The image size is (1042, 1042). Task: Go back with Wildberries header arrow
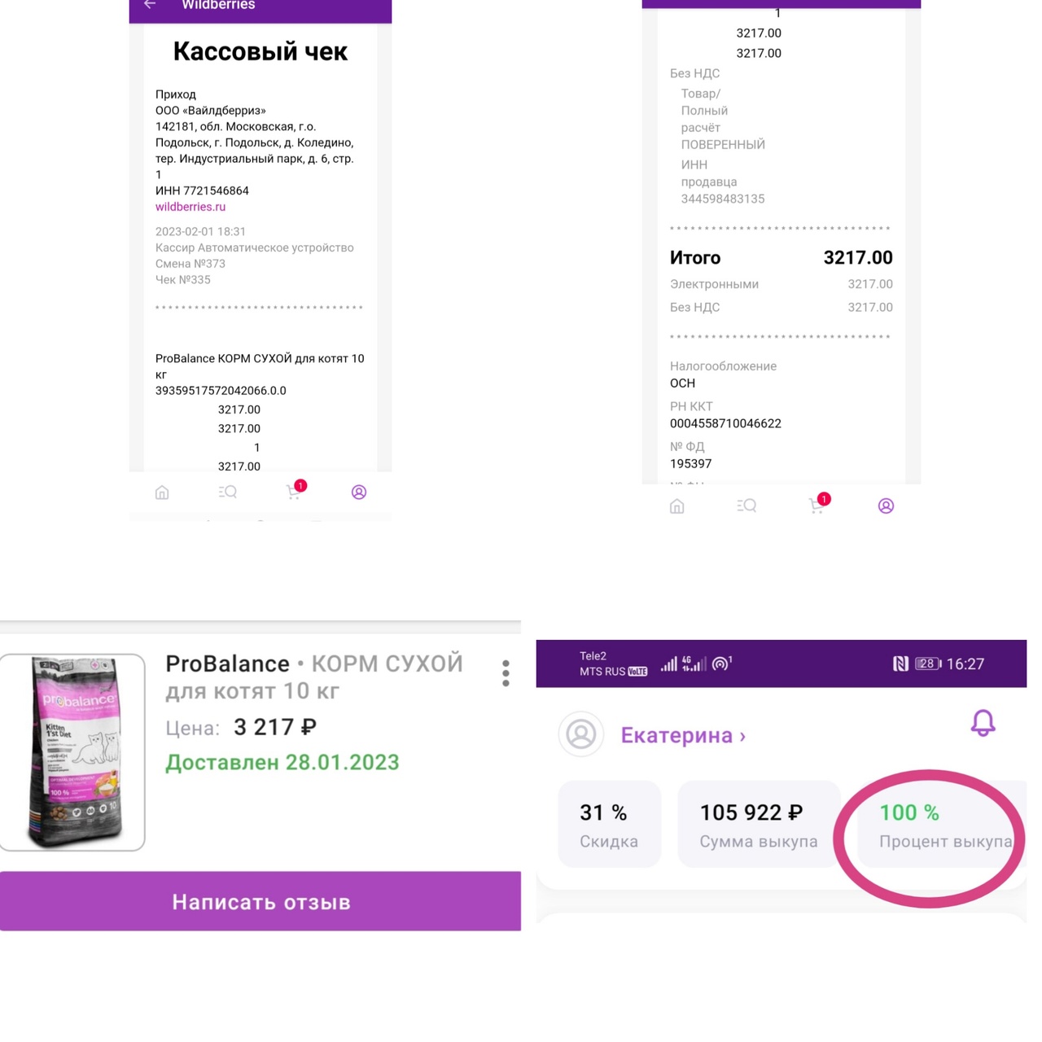(150, 5)
